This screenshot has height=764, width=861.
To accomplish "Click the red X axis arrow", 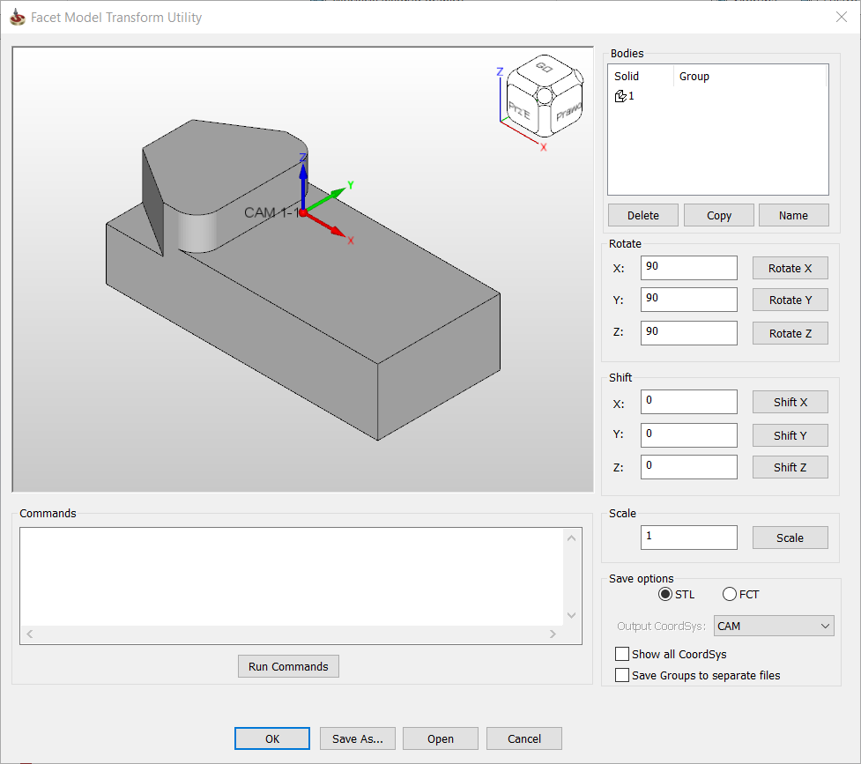I will point(326,226).
